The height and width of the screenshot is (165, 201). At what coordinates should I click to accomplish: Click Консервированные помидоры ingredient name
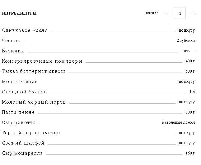point(42,61)
